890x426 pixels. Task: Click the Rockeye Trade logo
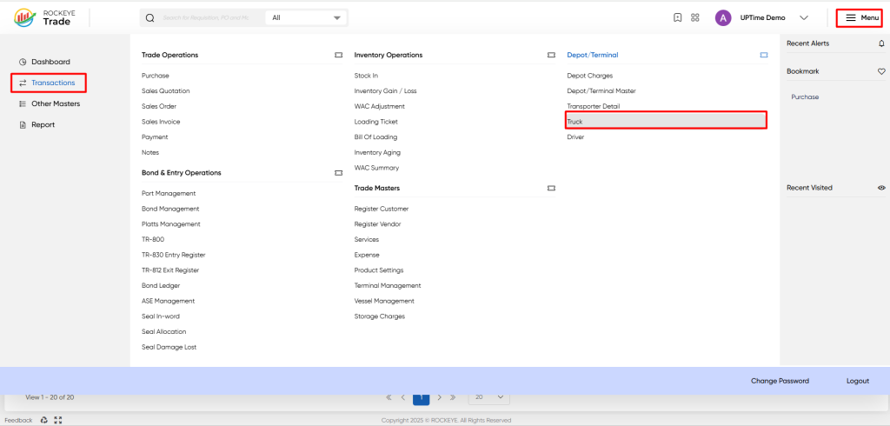[43, 17]
